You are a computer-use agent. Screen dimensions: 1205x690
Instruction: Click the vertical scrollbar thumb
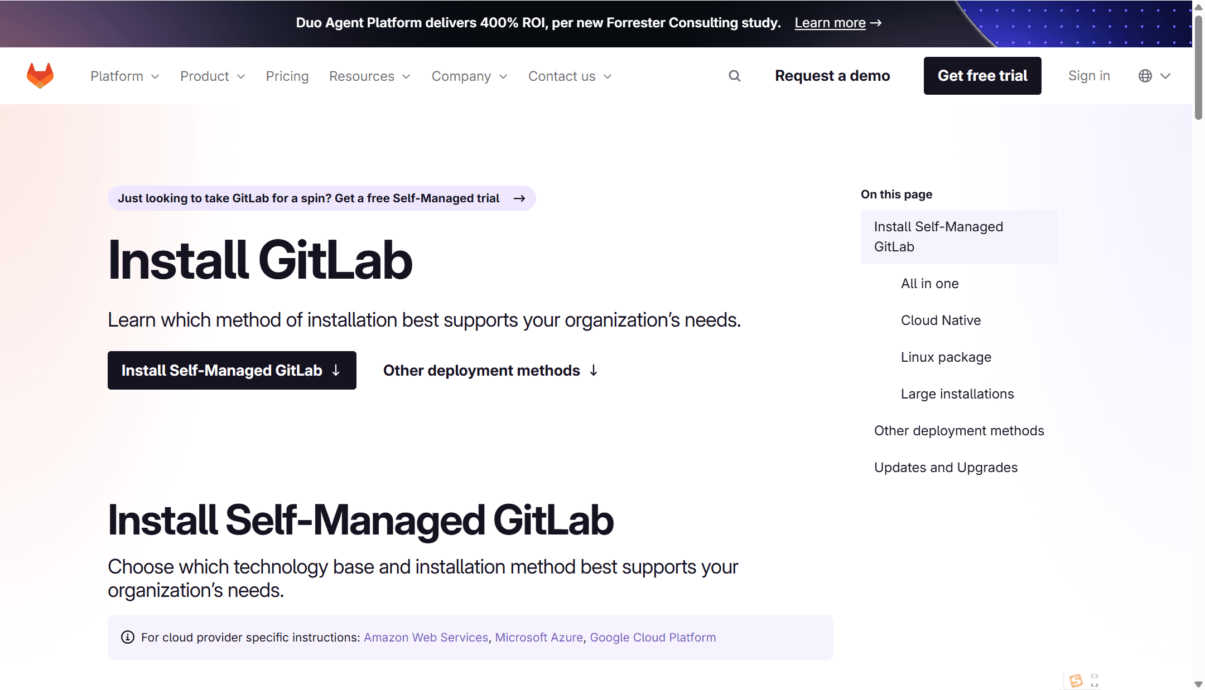[1198, 67]
